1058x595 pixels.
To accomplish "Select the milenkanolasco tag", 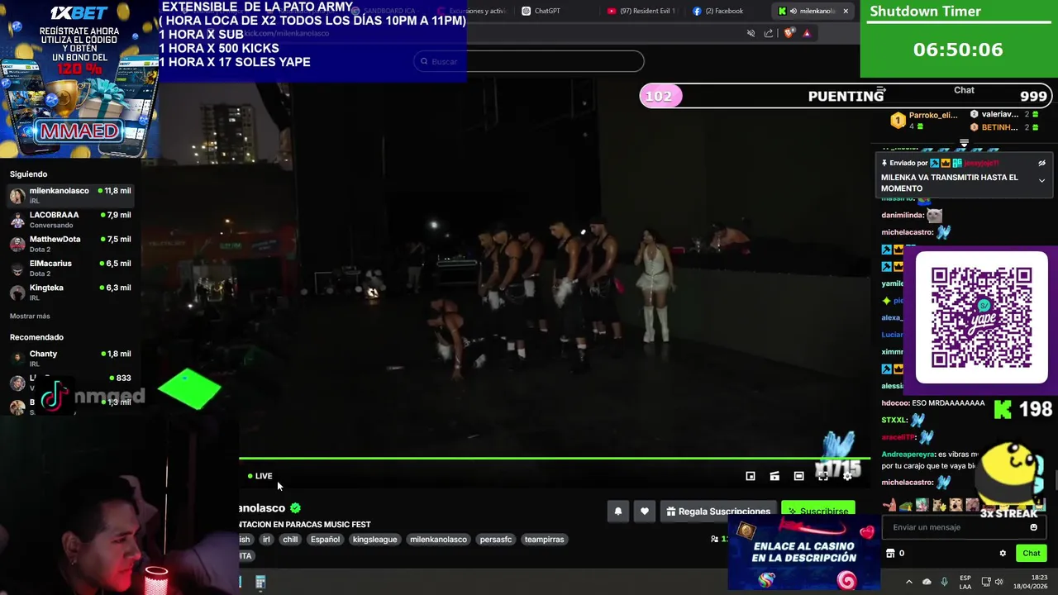I will pyautogui.click(x=438, y=540).
